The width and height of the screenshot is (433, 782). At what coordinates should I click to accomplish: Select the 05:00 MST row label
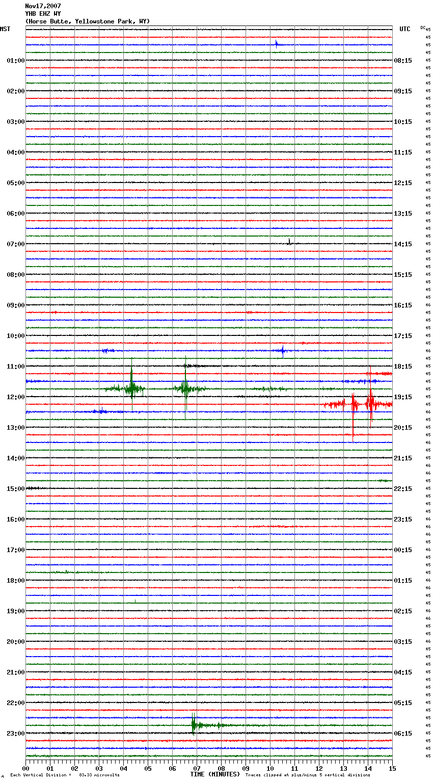(x=15, y=183)
